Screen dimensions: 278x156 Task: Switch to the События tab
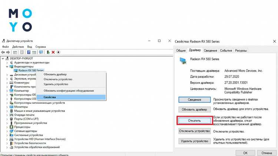point(226,51)
